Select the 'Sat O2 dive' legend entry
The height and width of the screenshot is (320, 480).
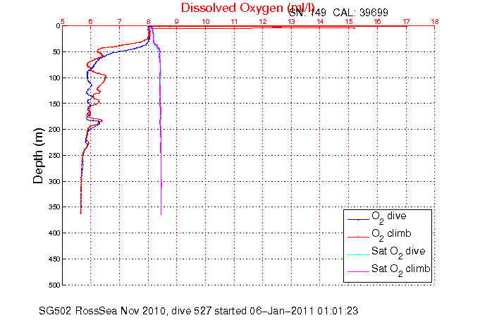pyautogui.click(x=398, y=252)
